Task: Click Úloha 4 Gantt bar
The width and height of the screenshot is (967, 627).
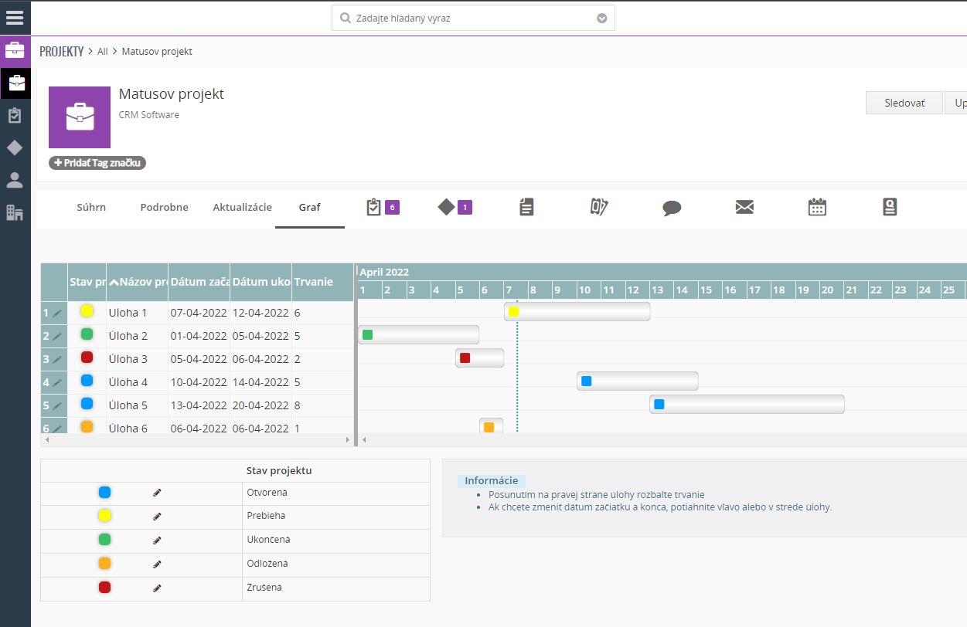Action: point(638,381)
